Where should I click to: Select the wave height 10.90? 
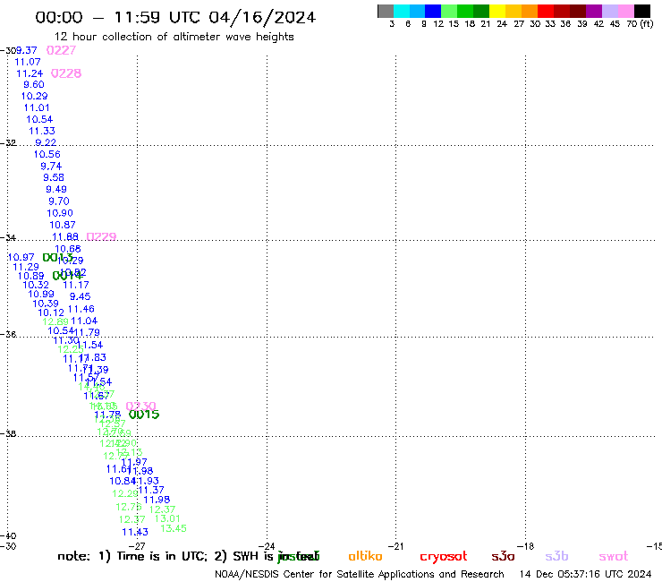point(60,213)
